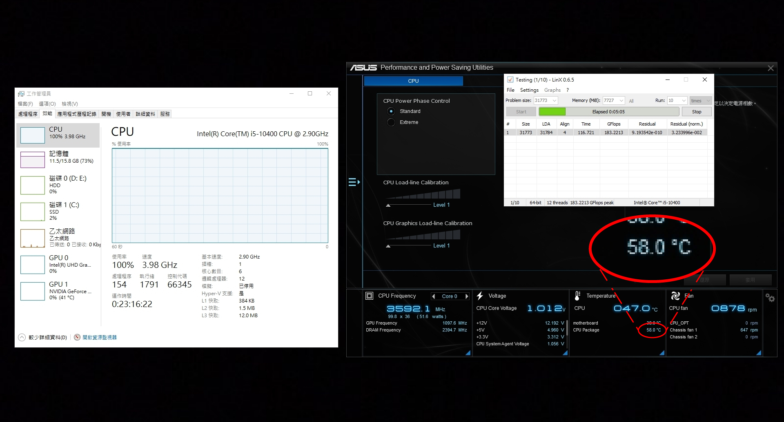Click the GFlops column header in LinX
784x422 pixels.
point(614,124)
